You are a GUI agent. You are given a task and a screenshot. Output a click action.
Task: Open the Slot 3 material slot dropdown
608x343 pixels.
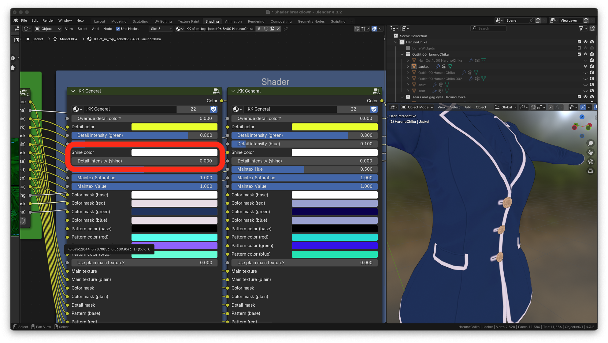tap(161, 29)
